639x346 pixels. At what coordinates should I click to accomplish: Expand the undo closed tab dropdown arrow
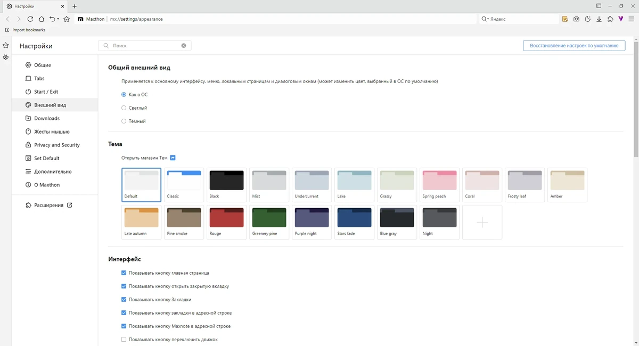[x=58, y=19]
